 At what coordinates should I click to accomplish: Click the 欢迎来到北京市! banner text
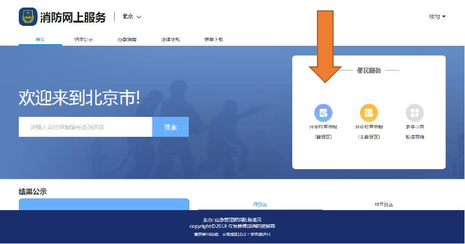(79, 98)
